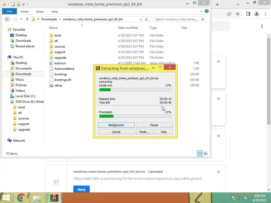Switch to Details view icon in status bar
This screenshot has height=203, width=271.
click(x=200, y=153)
